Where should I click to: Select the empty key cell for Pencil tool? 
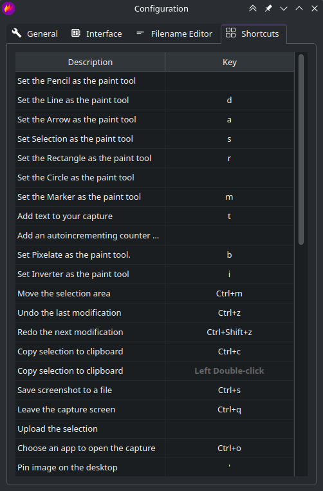tap(230, 81)
